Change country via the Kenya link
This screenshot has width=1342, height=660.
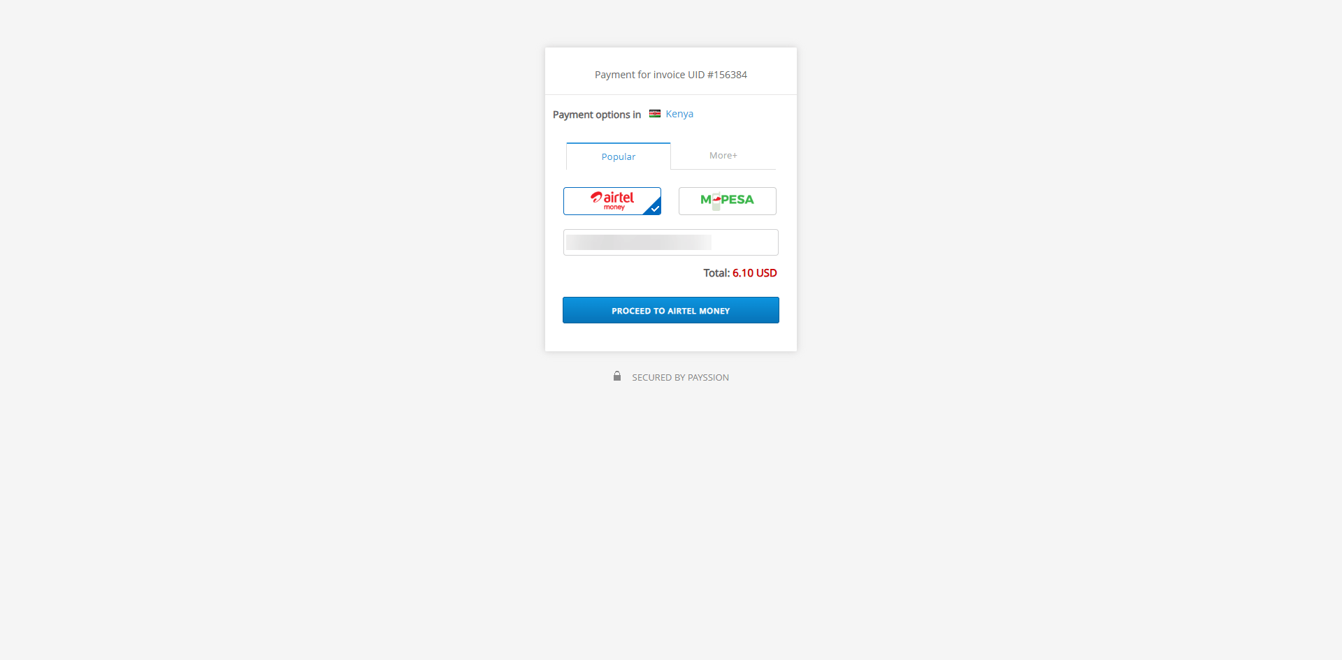(679, 114)
